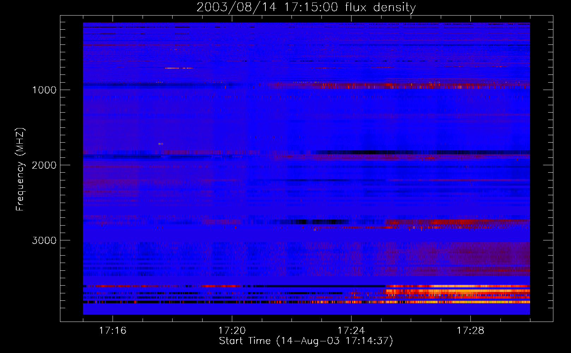
Task: Click the 3000 frequency tick label
Action: point(44,240)
